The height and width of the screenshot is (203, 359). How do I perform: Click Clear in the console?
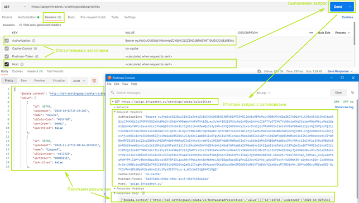(338, 93)
